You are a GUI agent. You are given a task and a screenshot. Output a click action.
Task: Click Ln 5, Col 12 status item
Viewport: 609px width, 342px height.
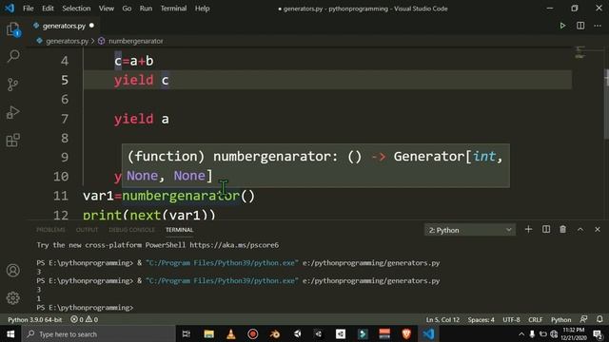(x=442, y=319)
